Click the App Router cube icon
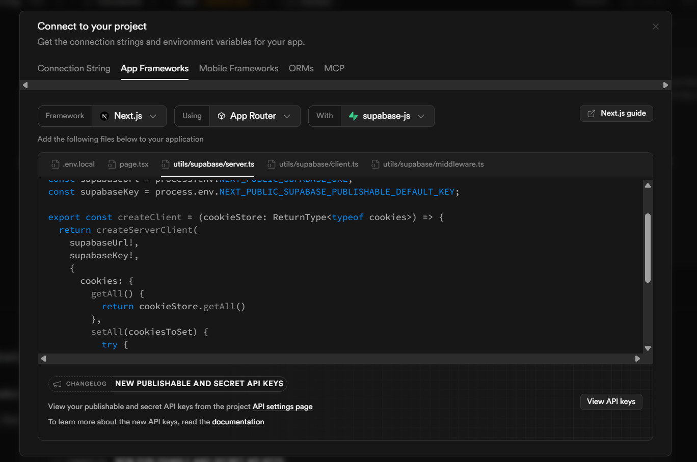The width and height of the screenshot is (697, 462). click(x=221, y=116)
